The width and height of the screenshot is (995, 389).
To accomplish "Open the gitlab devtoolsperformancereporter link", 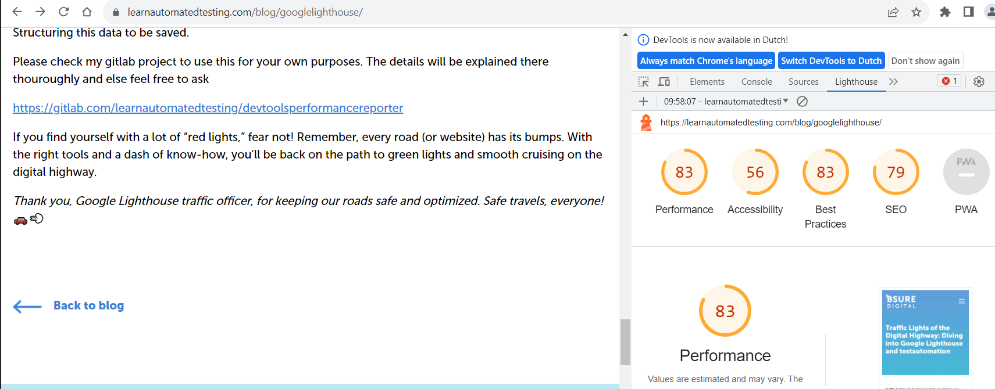I will (208, 108).
